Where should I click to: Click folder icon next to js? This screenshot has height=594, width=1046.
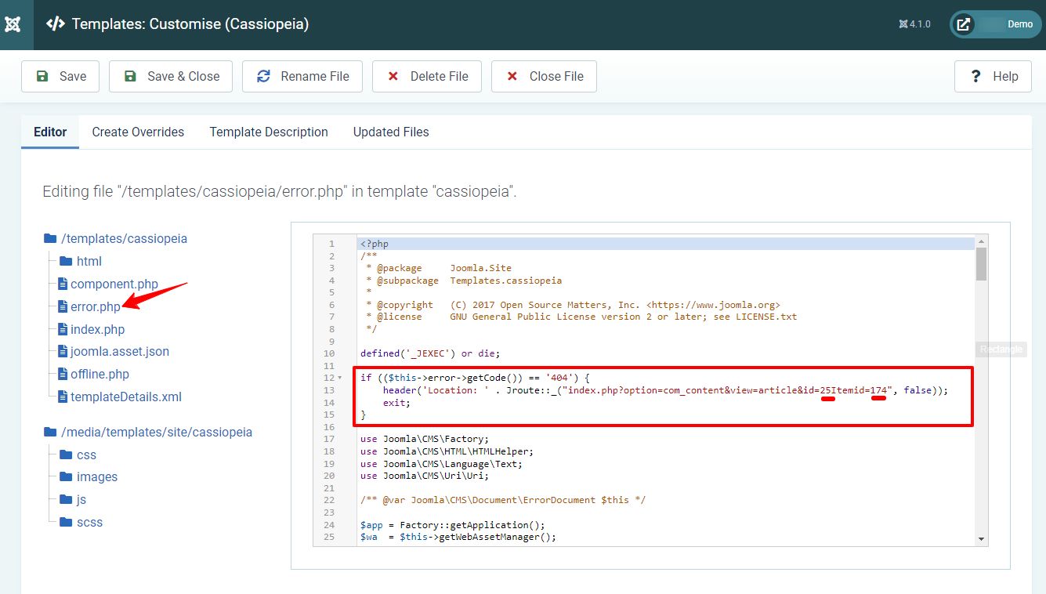tap(66, 499)
